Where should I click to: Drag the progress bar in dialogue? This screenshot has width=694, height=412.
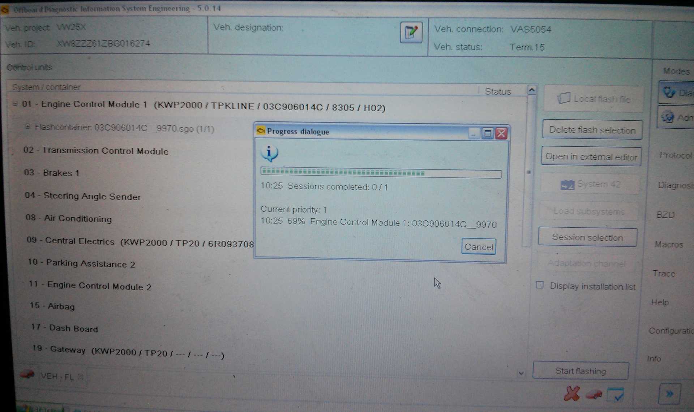381,172
